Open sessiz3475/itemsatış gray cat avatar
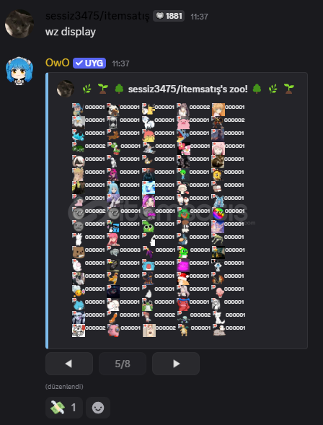Viewport: 323px width, 425px height. click(19, 24)
